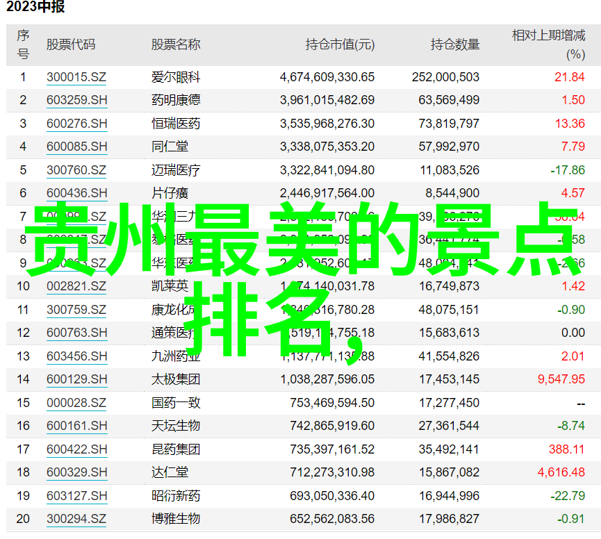Image resolution: width=601 pixels, height=539 pixels.
Task: Open stock code link 002821.SZ
Action: point(76,286)
